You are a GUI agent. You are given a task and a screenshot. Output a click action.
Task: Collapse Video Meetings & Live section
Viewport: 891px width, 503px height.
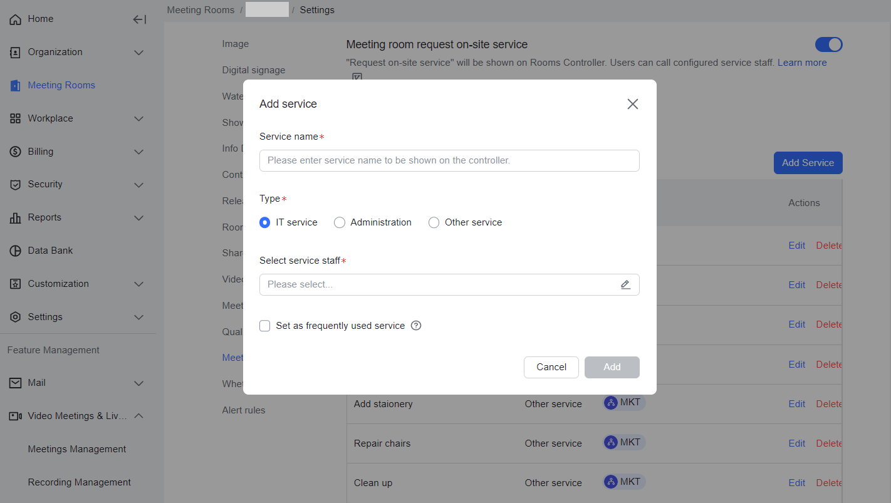tap(139, 416)
